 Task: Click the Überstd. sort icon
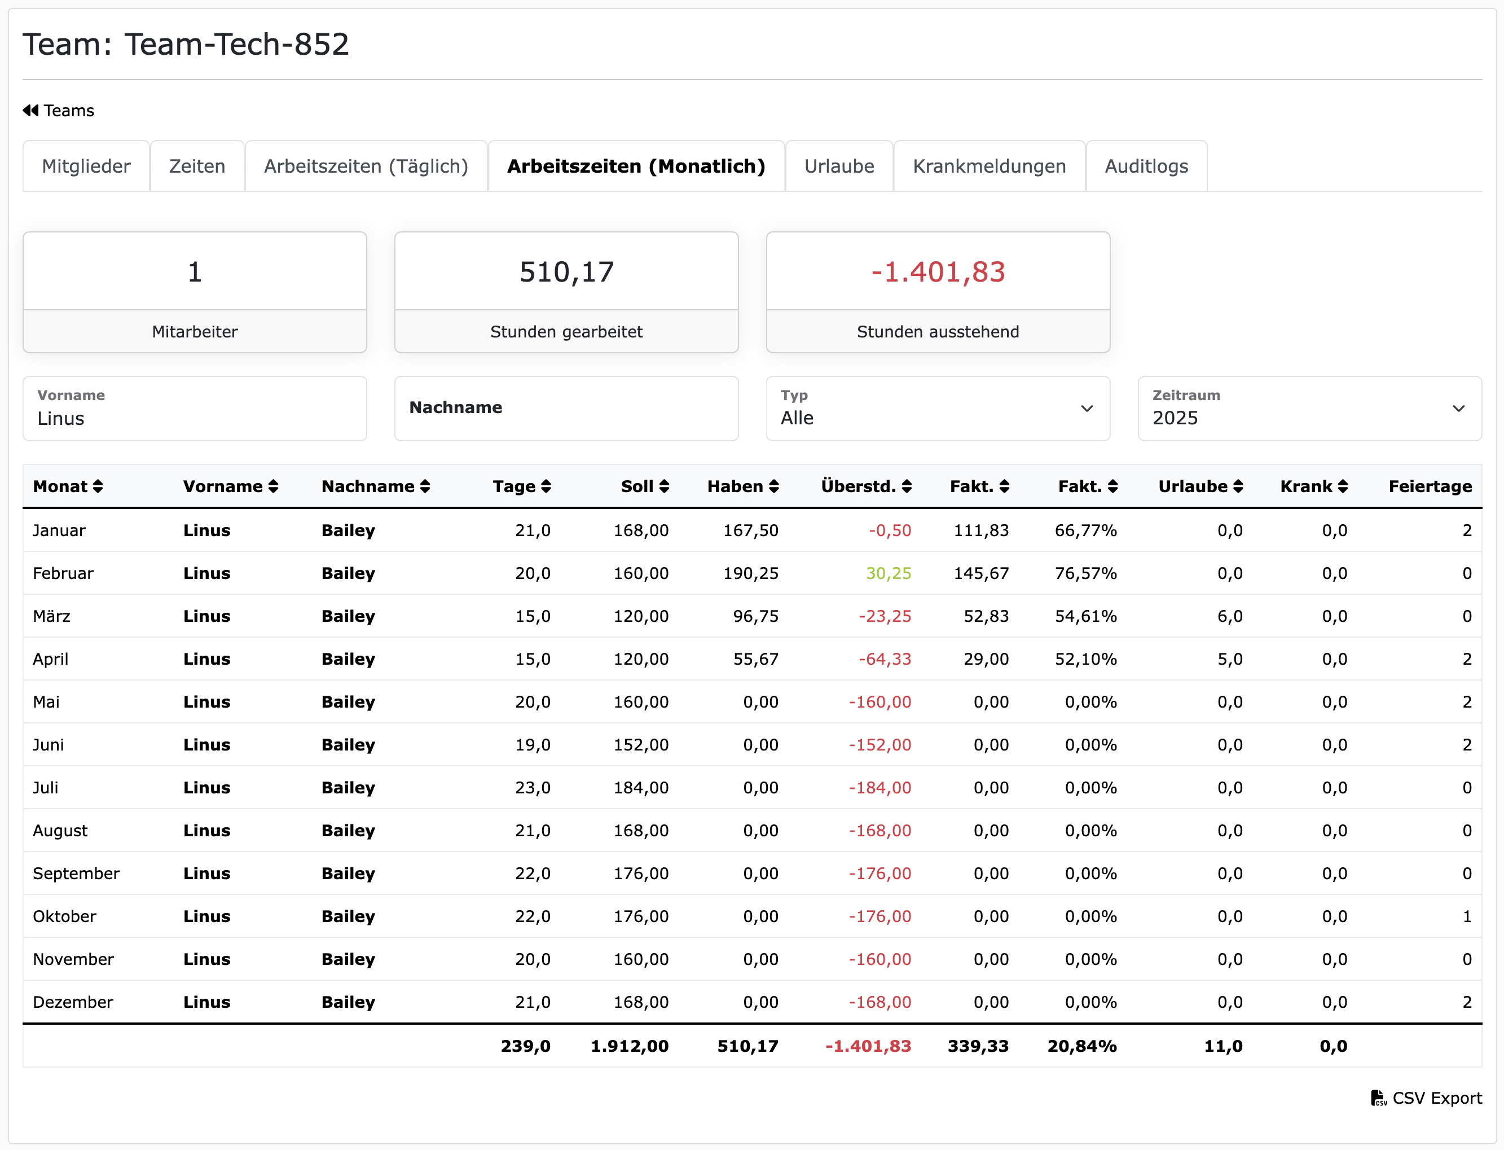tap(907, 486)
